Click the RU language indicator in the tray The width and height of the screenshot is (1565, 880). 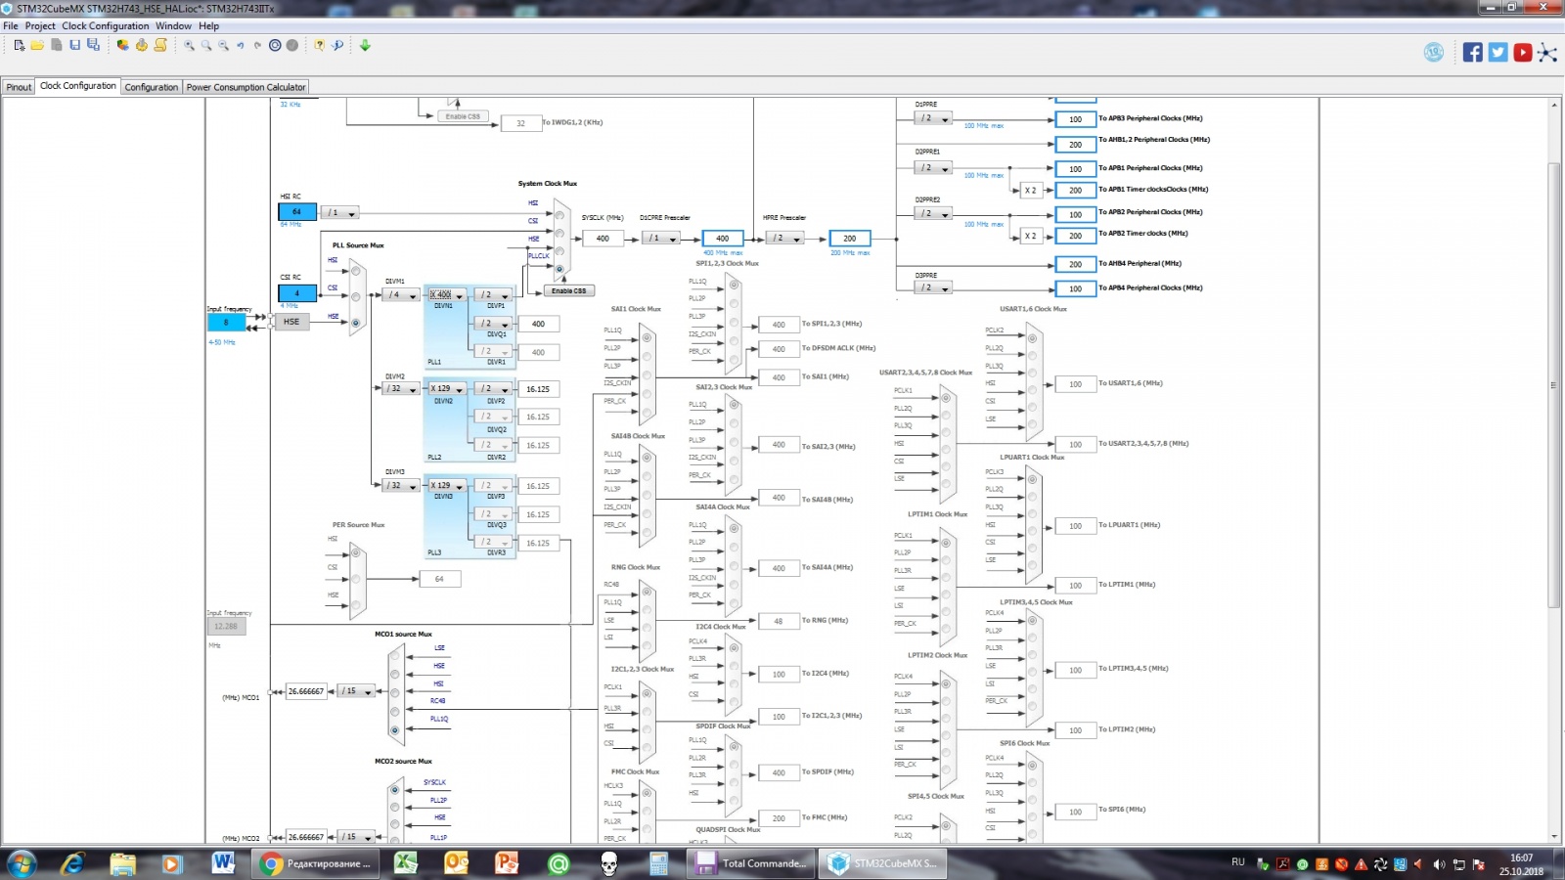(1238, 862)
